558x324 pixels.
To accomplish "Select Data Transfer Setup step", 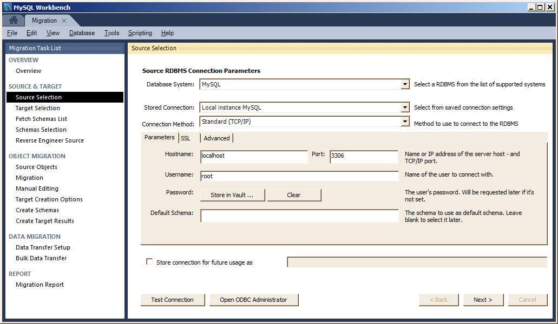I will [43, 247].
